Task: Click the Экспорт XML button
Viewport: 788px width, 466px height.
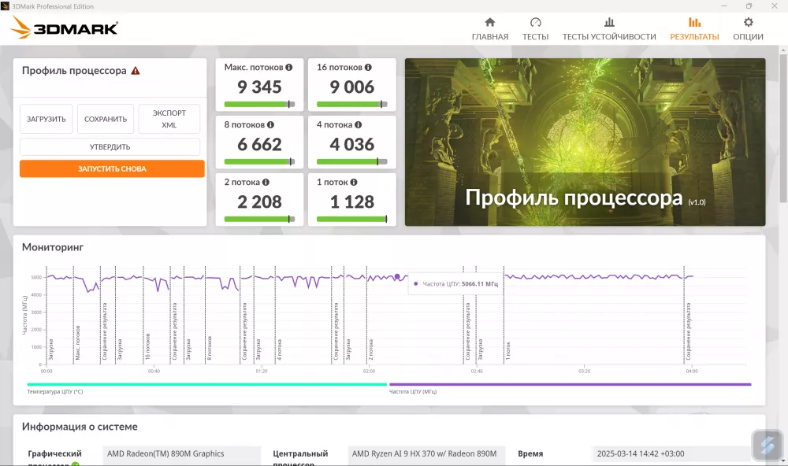Action: [169, 119]
